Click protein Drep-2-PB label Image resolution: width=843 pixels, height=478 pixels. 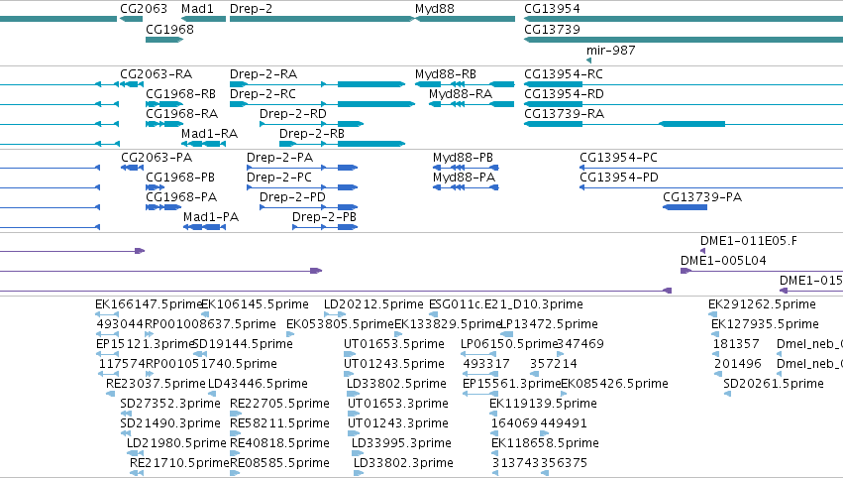pos(324,217)
